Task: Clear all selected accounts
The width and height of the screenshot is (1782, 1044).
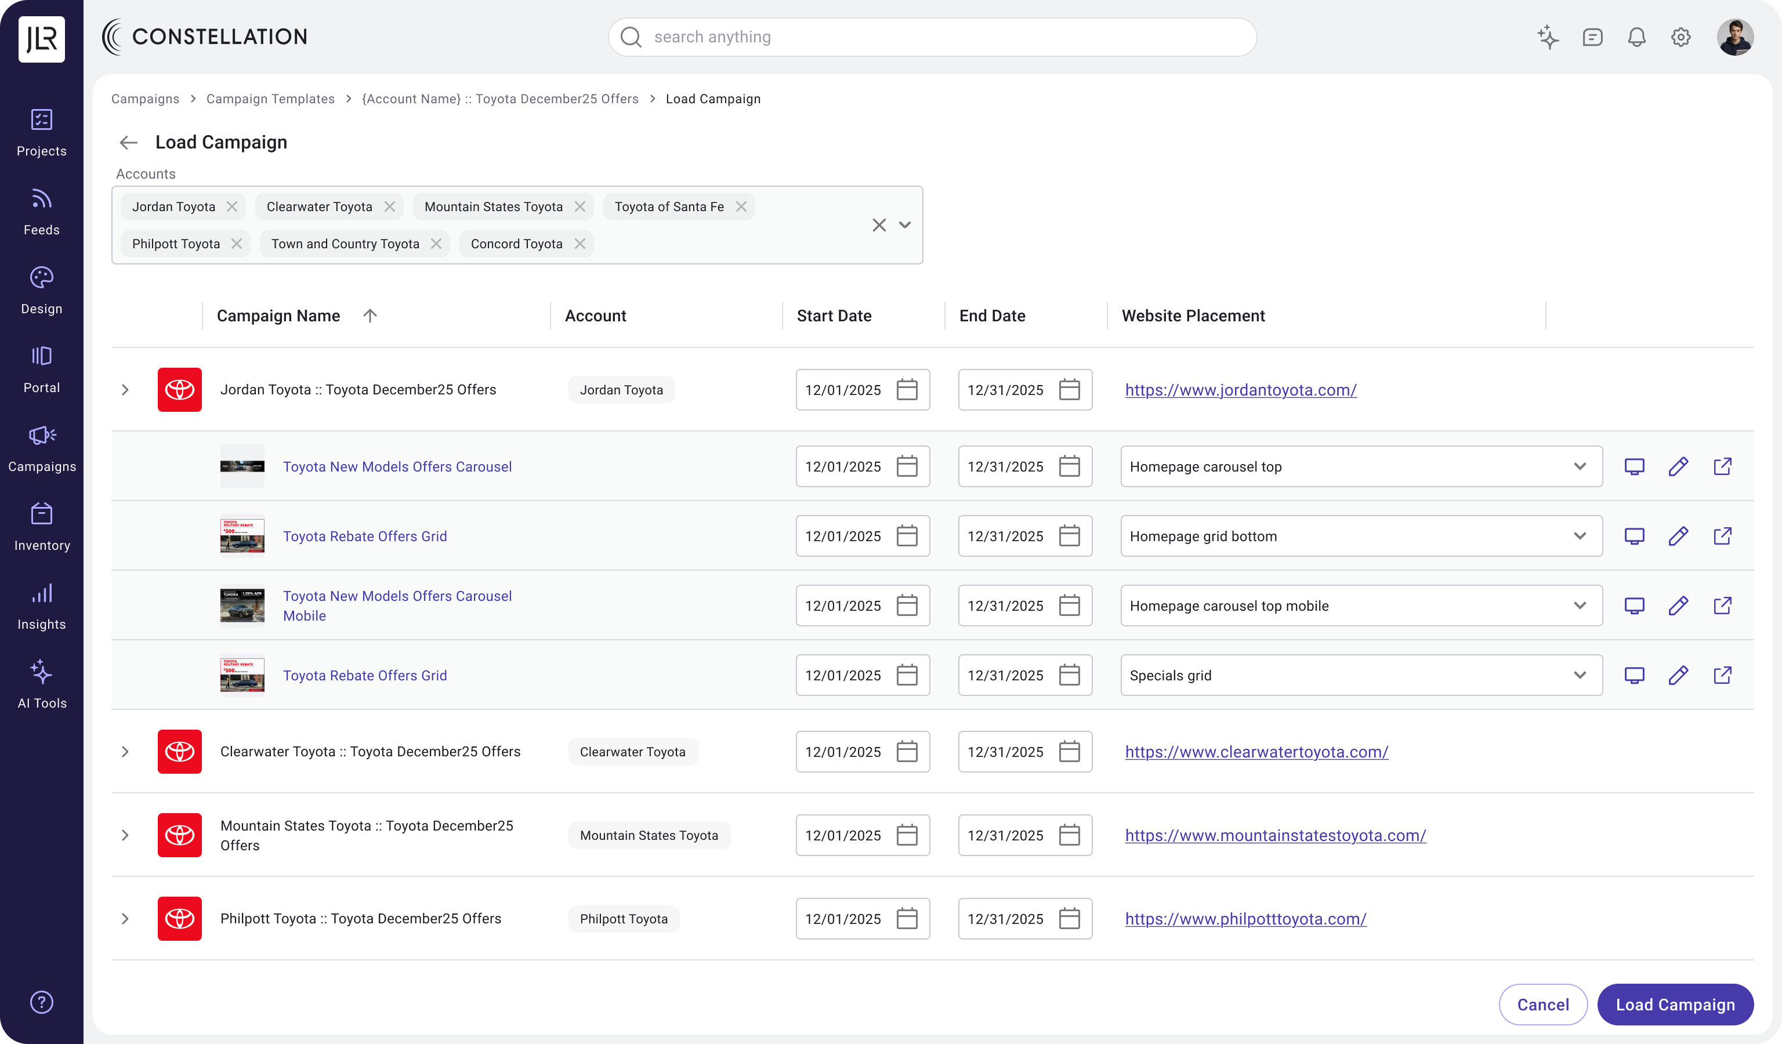Action: [x=879, y=225]
